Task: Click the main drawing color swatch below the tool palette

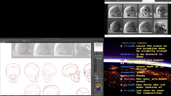Action: (x=92, y=73)
